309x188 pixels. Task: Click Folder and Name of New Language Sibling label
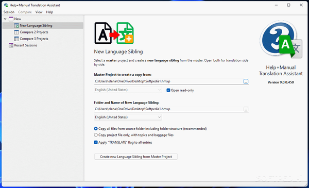(127, 102)
